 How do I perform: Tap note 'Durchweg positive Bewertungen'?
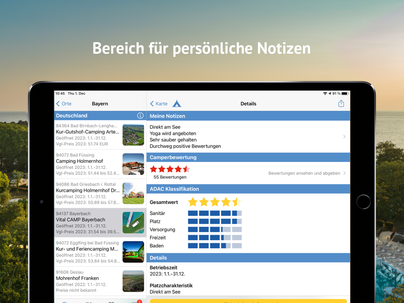tap(185, 146)
